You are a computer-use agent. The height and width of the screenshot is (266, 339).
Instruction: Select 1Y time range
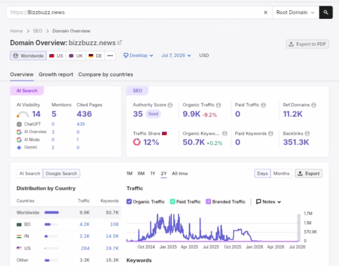tap(153, 173)
